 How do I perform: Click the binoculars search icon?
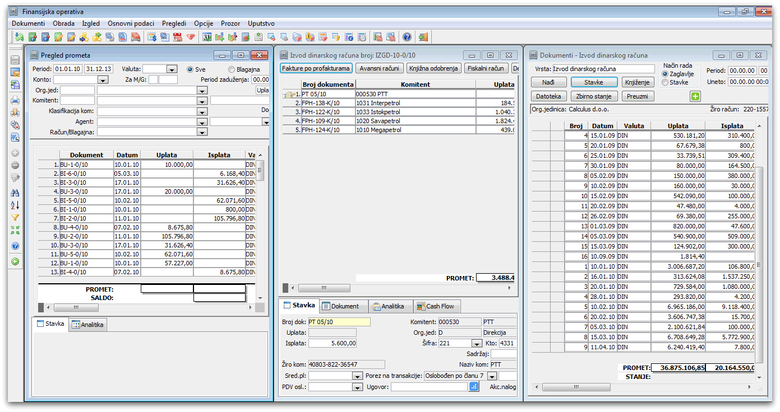[15, 193]
